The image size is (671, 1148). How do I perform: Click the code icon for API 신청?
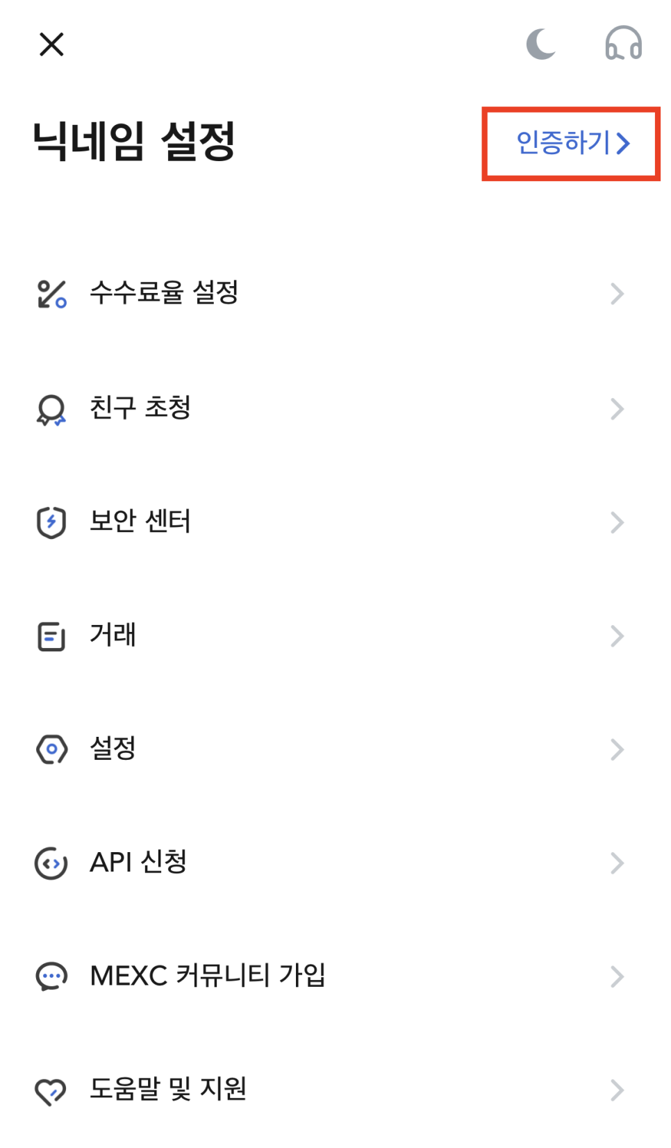point(51,863)
